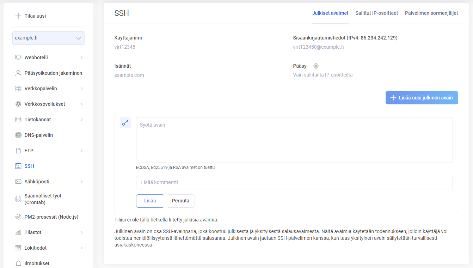The height and width of the screenshot is (268, 473).
Task: Open the example.fi domain dropdown
Action: pos(48,38)
